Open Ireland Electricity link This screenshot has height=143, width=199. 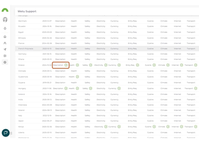click(x=101, y=110)
